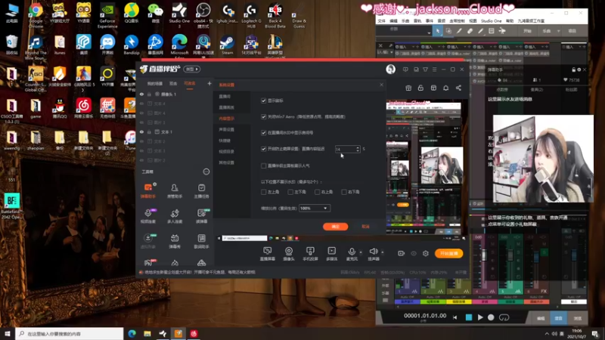Open the 混音 mix view button in Studio One
605x340 pixels.
click(x=558, y=318)
